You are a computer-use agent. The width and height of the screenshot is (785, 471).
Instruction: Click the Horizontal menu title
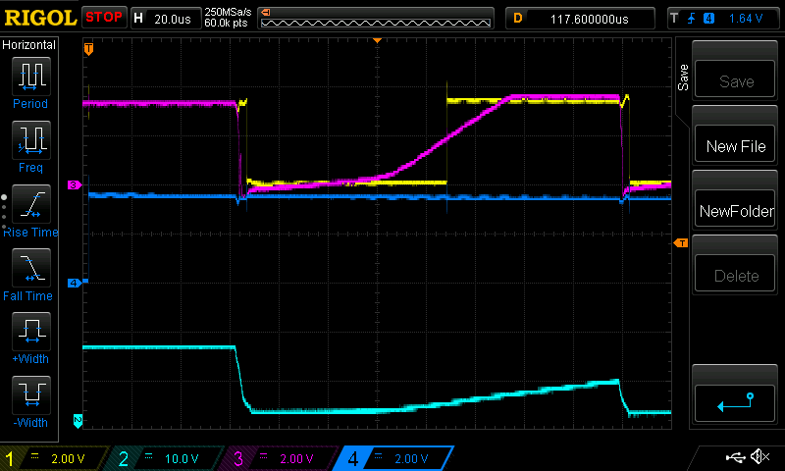point(29,45)
